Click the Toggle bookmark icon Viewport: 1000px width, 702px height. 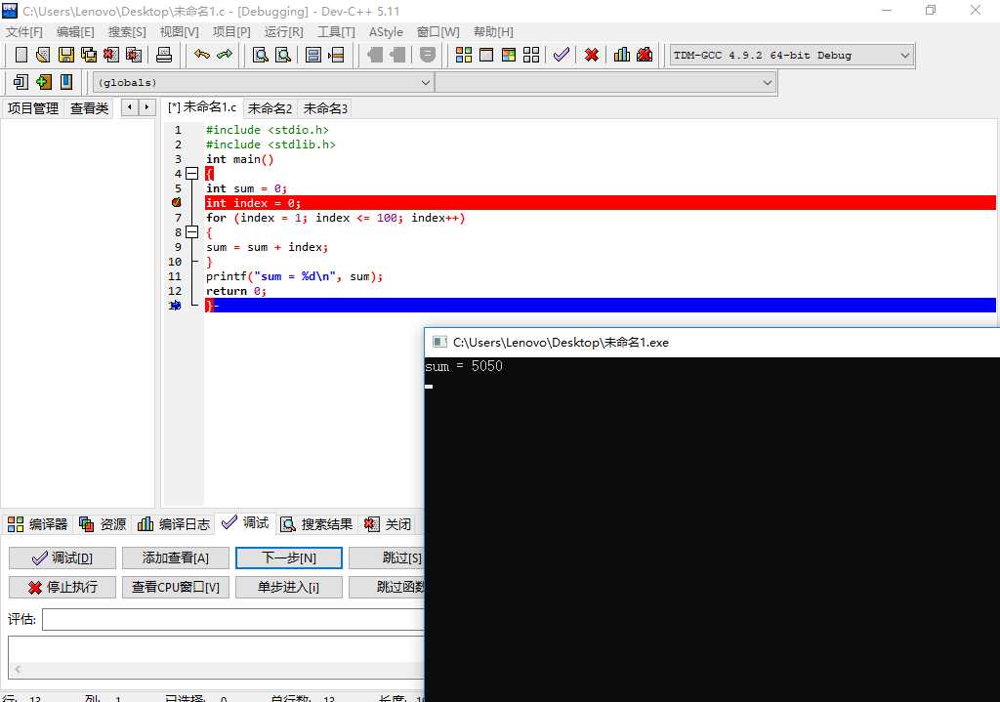pos(313,55)
